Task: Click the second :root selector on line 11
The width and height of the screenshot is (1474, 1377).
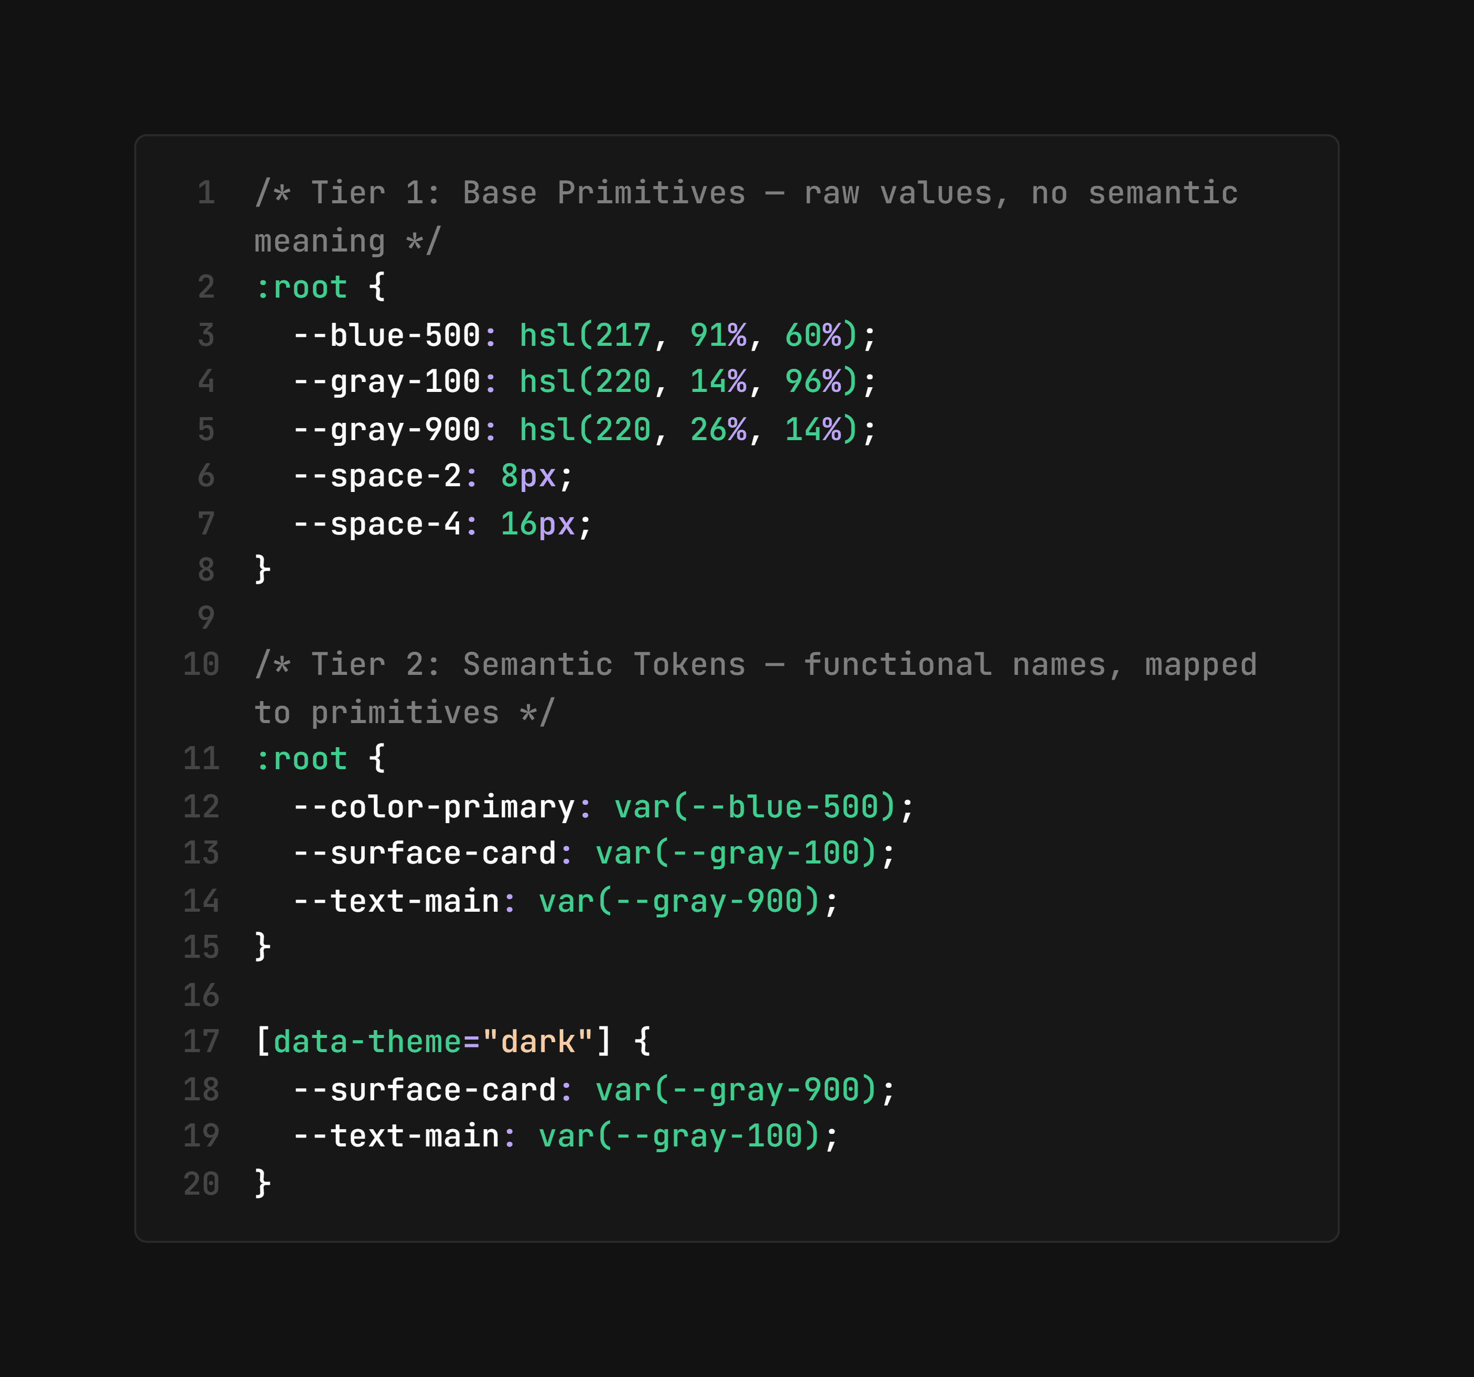Action: coord(300,759)
